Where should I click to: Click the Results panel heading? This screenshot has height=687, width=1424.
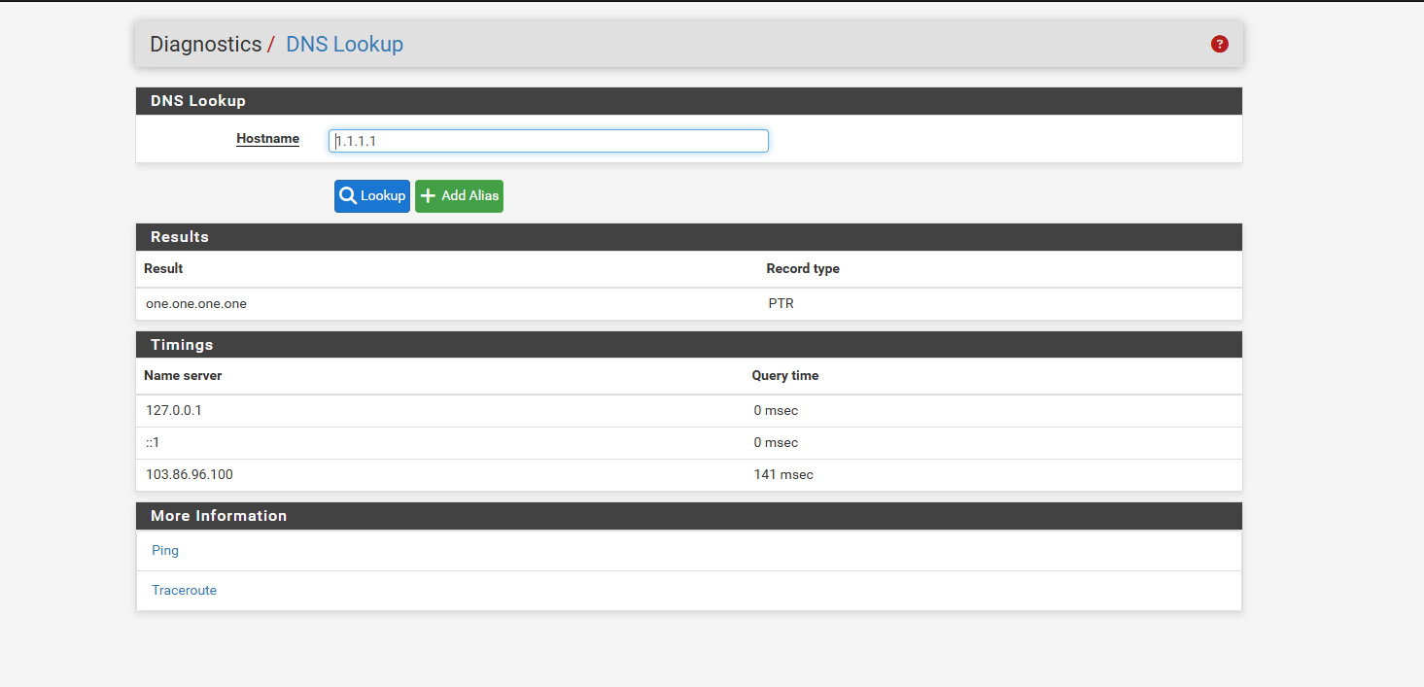pyautogui.click(x=180, y=237)
